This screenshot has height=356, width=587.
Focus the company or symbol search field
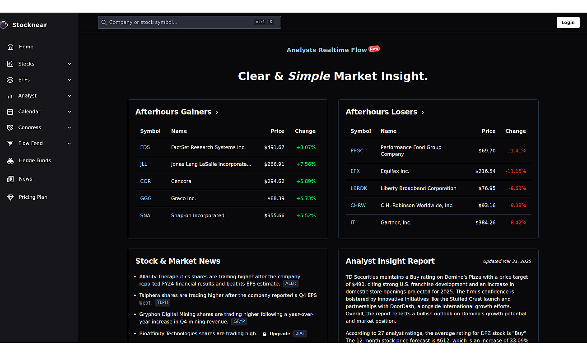coord(190,22)
